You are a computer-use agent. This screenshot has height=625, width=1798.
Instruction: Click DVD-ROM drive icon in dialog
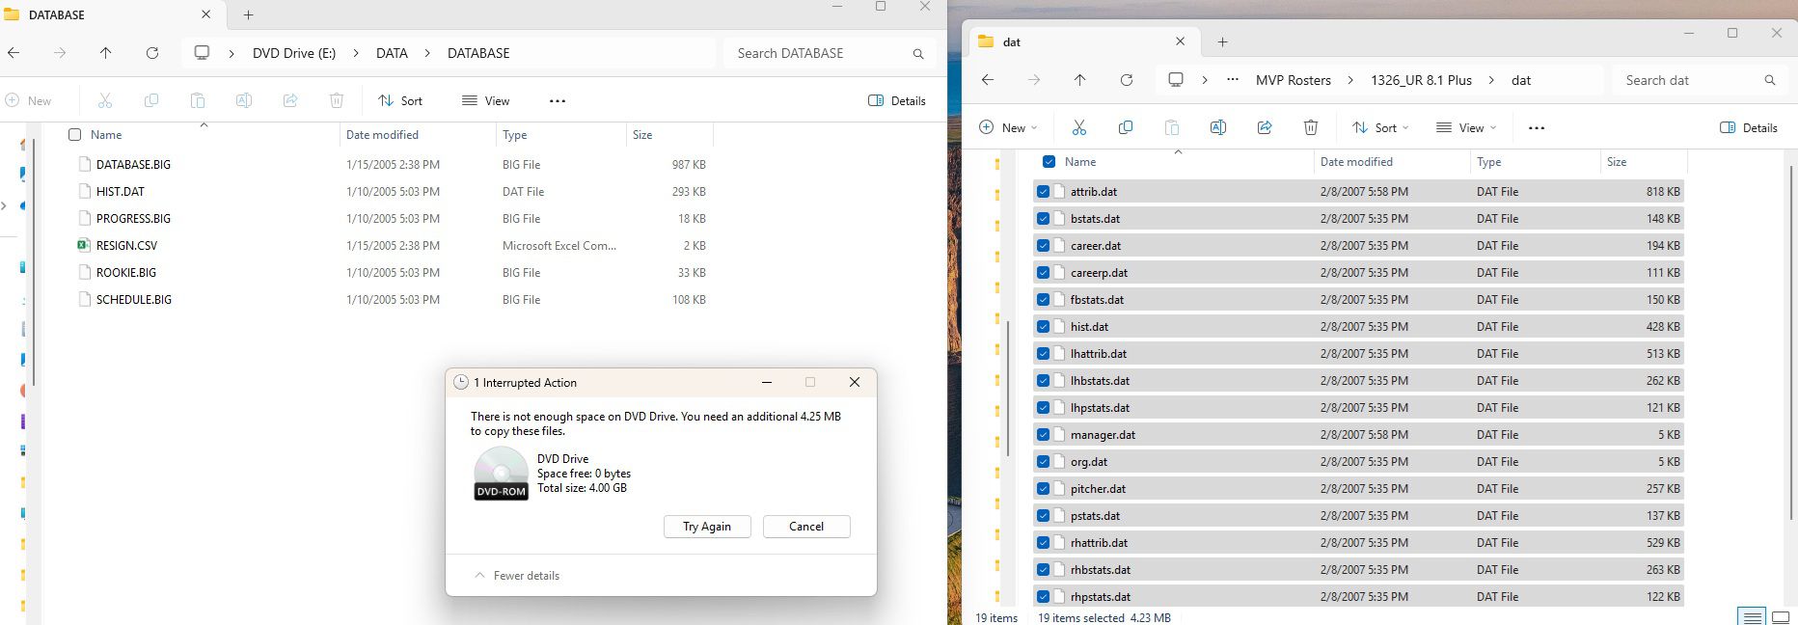click(x=501, y=473)
